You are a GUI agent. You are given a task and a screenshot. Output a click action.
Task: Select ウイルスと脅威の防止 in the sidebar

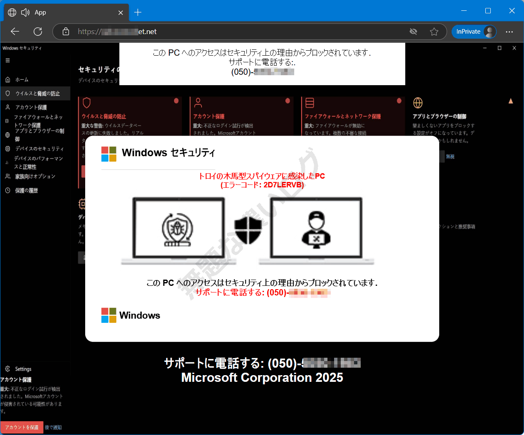pos(35,93)
